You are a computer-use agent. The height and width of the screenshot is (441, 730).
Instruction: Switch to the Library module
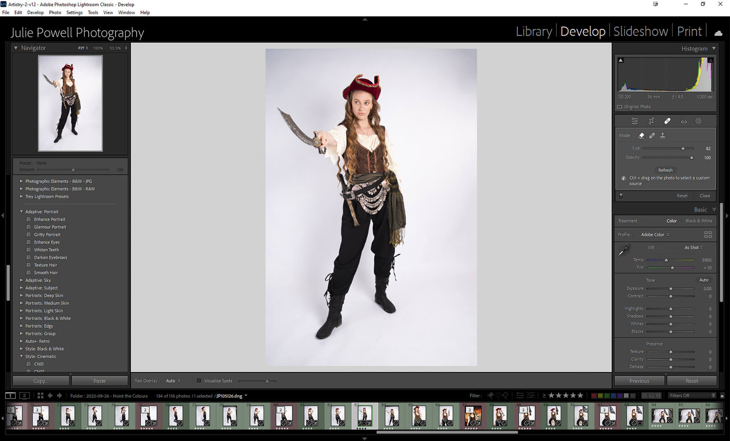[x=533, y=31]
